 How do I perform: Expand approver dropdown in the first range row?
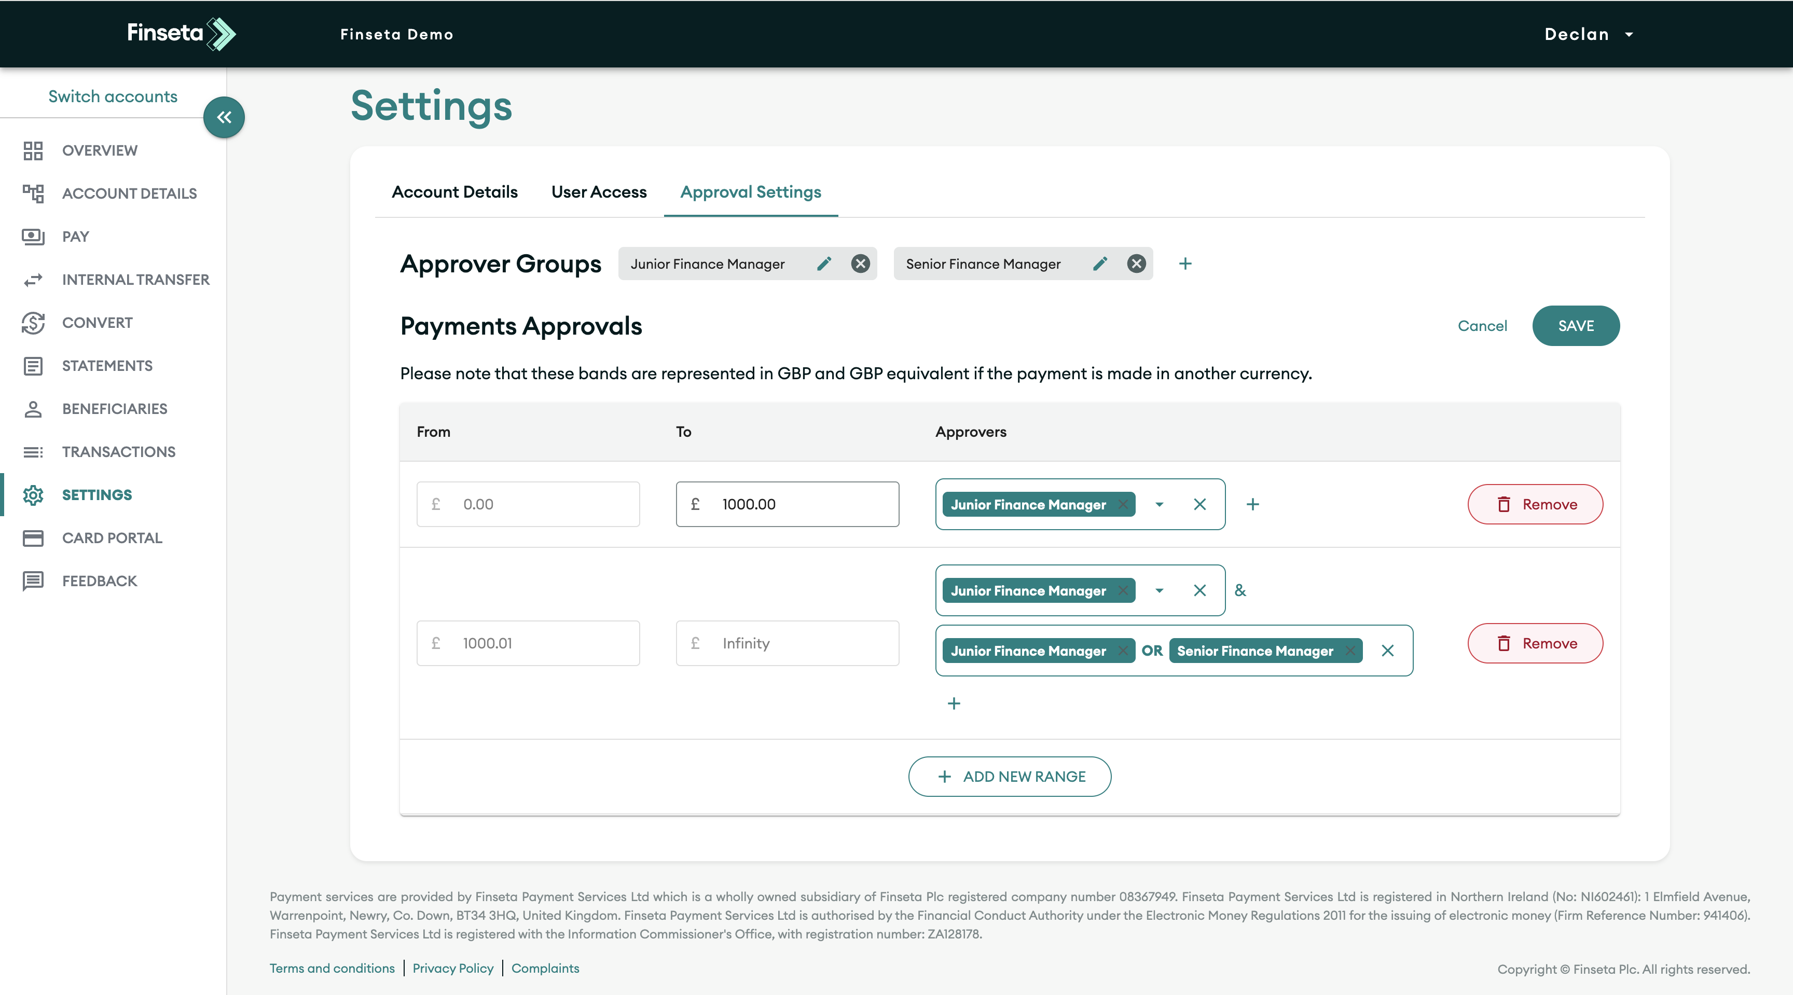click(1159, 504)
